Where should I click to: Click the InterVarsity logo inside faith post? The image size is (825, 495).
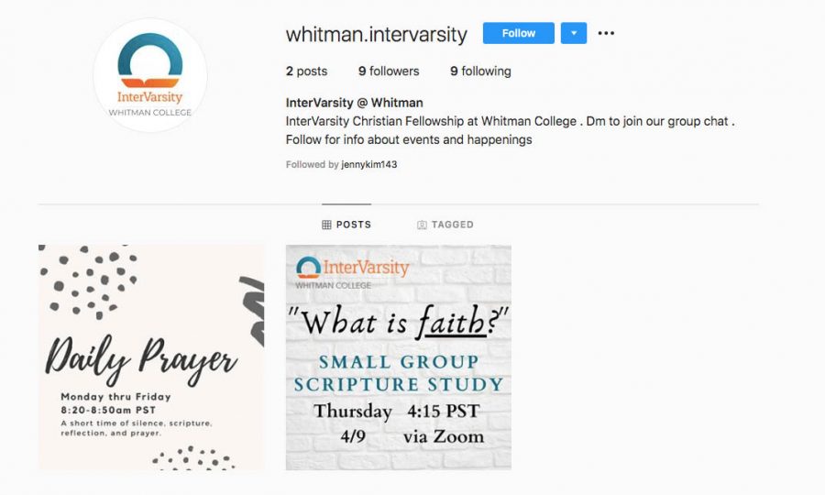(x=352, y=272)
